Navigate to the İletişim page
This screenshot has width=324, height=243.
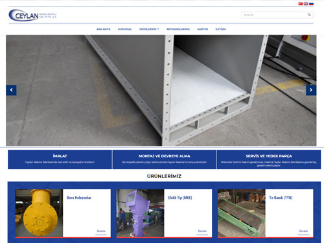(220, 29)
